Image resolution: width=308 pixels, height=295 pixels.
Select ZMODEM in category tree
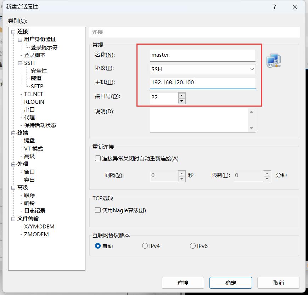(x=37, y=234)
